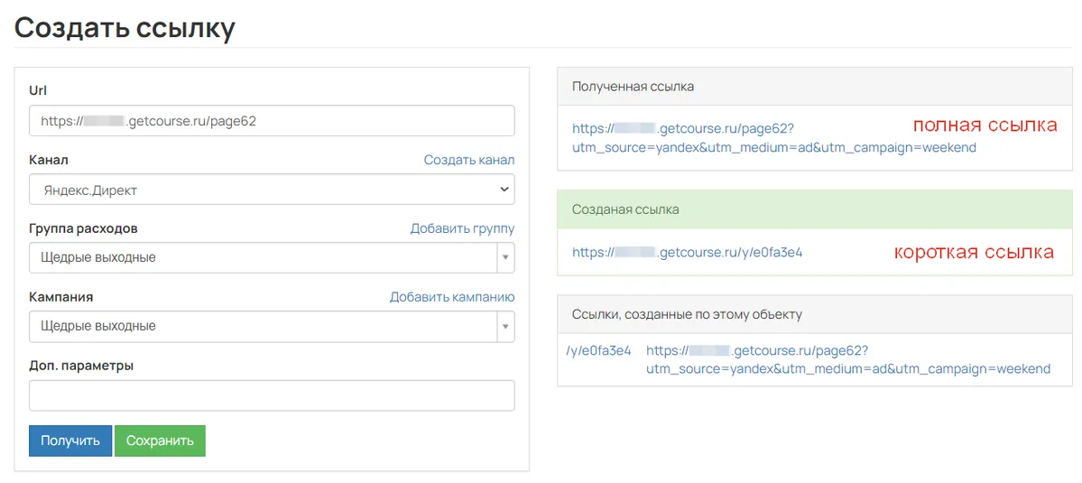
Task: Expand the Группа расходов dropdown arrow
Action: coord(506,257)
